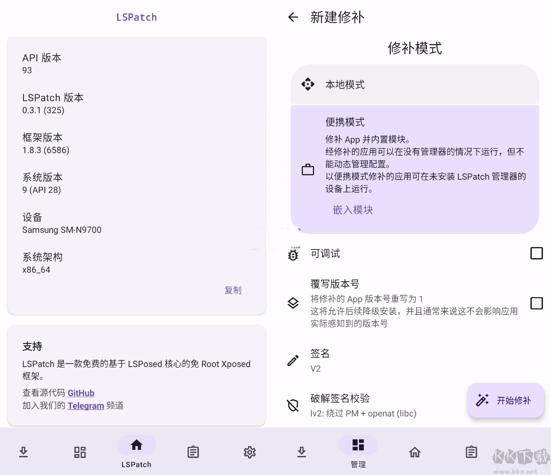This screenshot has height=475, width=551.
Task: Click the layers icon beside 覆写版本号
Action: [293, 303]
